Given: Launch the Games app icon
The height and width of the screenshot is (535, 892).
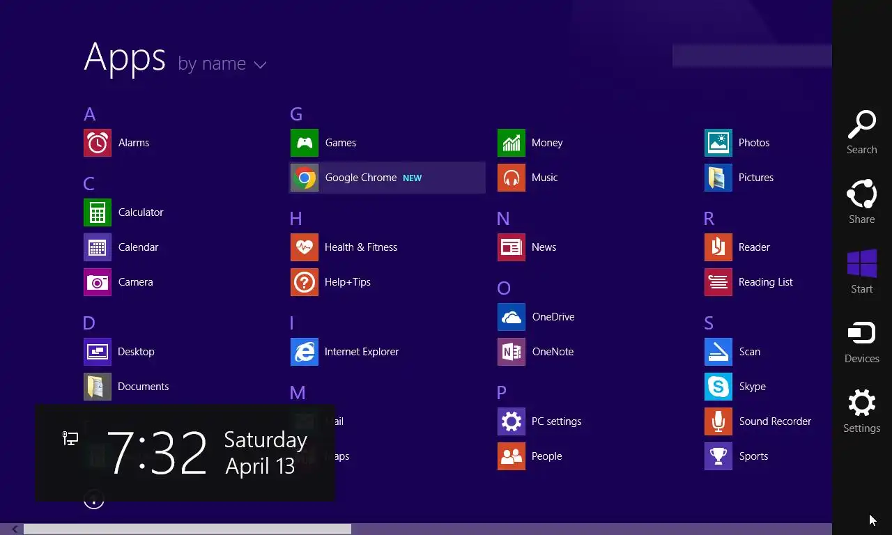Looking at the screenshot, I should pos(305,143).
